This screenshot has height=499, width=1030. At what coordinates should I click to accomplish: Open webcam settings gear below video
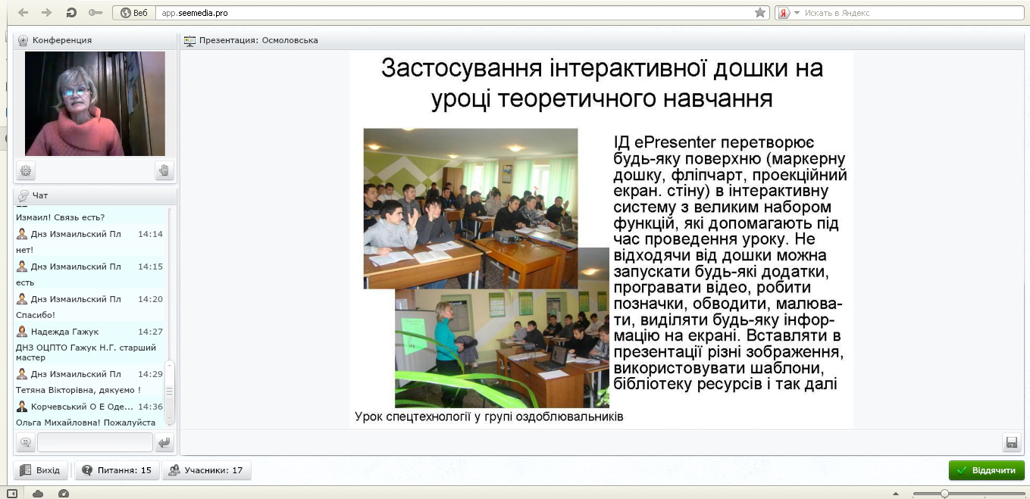tap(26, 170)
